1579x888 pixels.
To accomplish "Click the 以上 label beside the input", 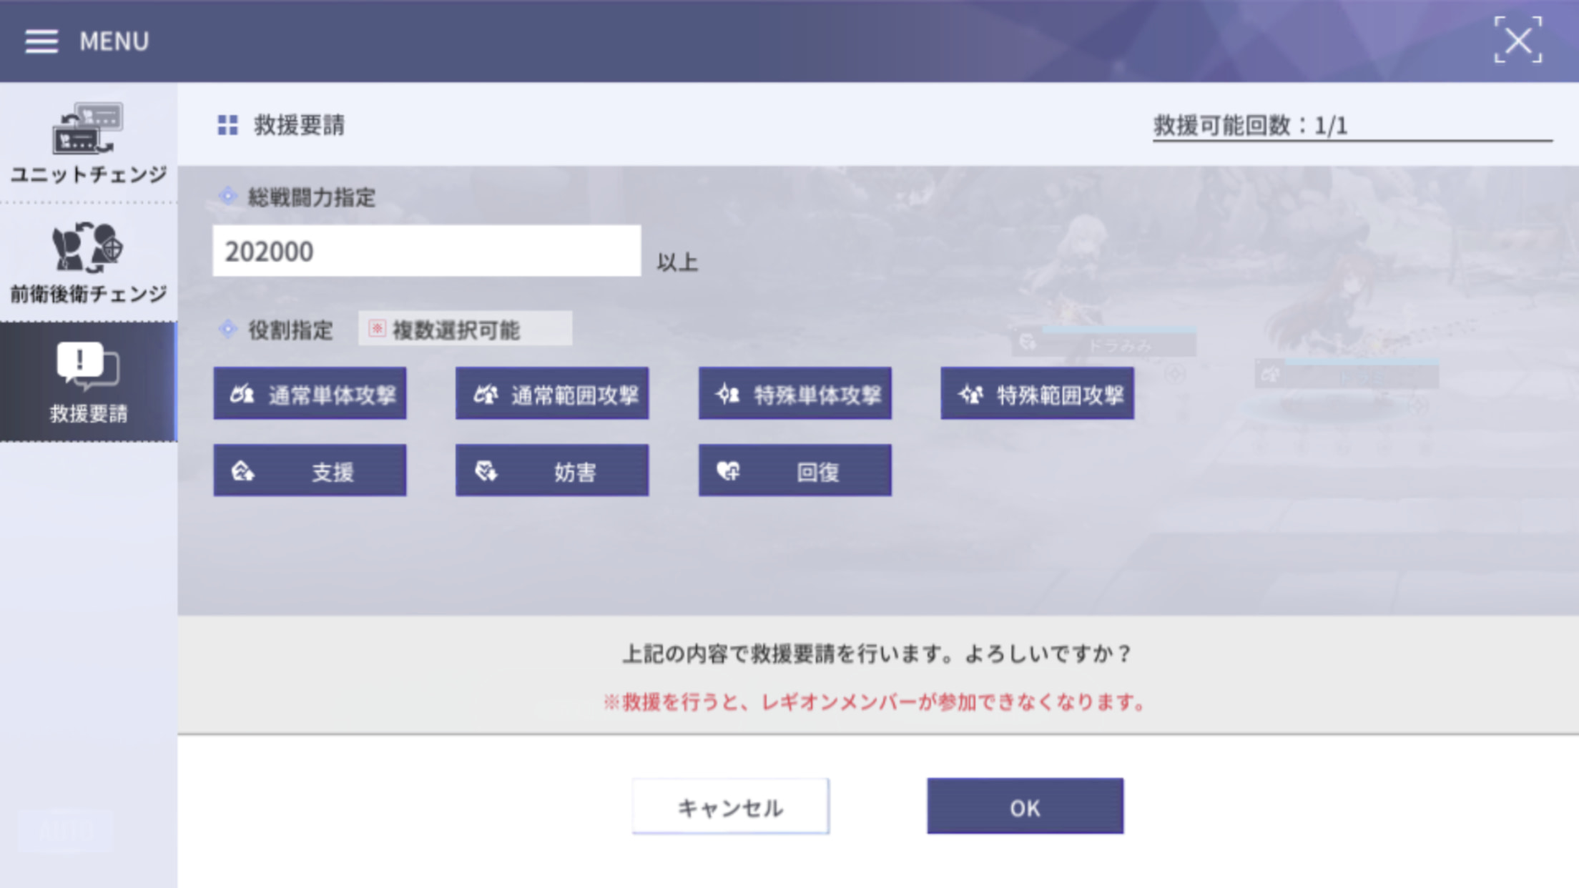I will 677,262.
